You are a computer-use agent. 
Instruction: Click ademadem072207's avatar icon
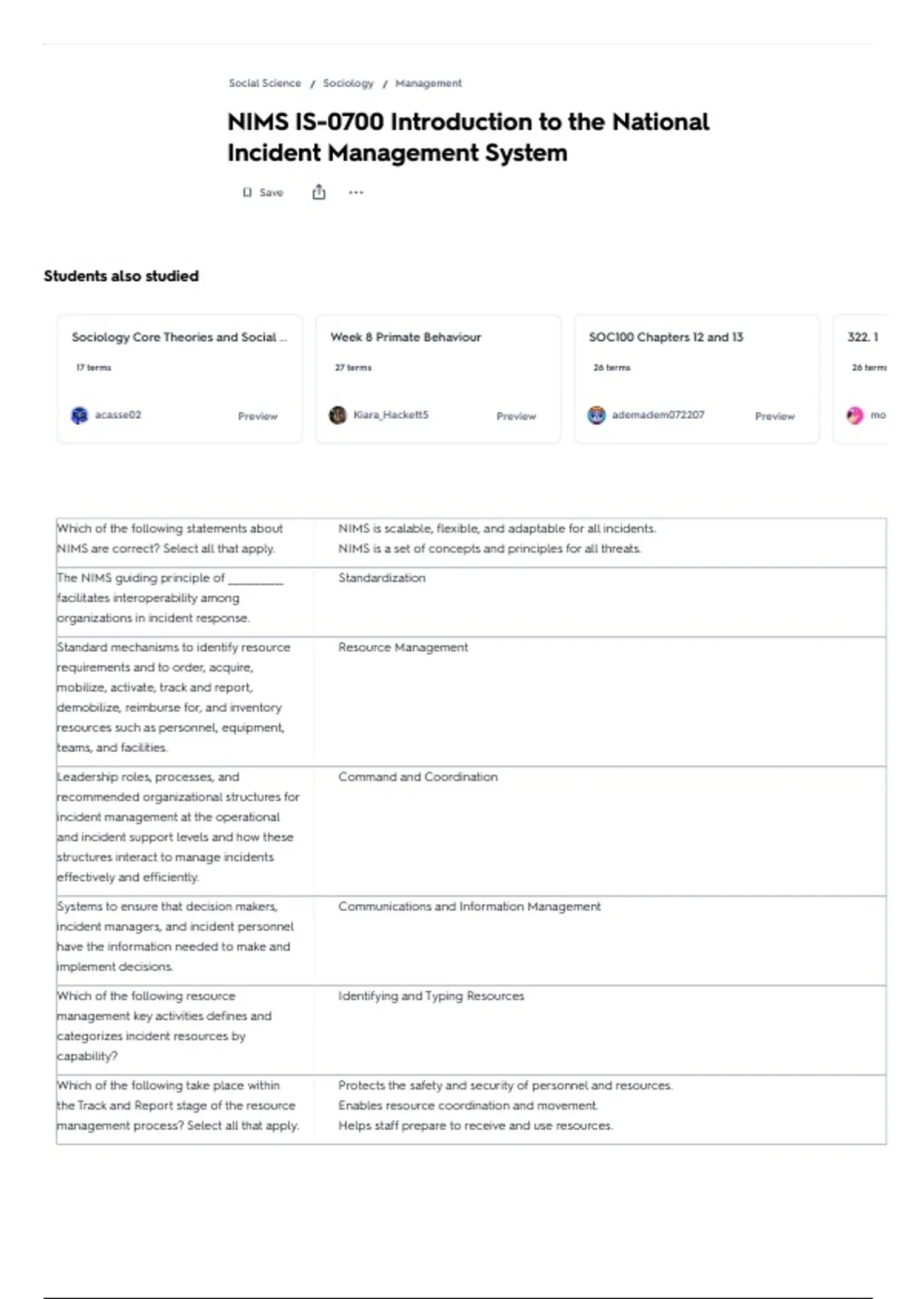click(596, 415)
